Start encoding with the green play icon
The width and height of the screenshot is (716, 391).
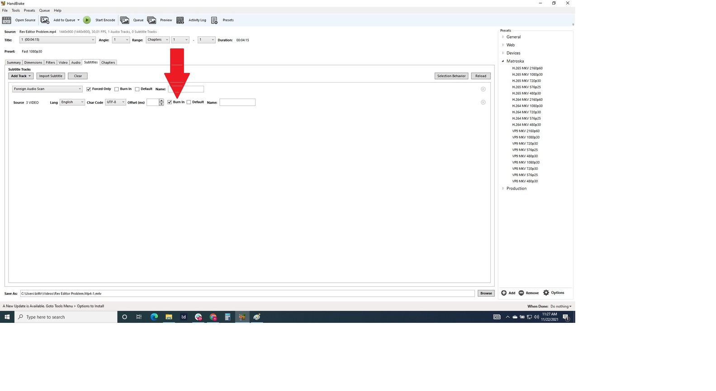(87, 20)
